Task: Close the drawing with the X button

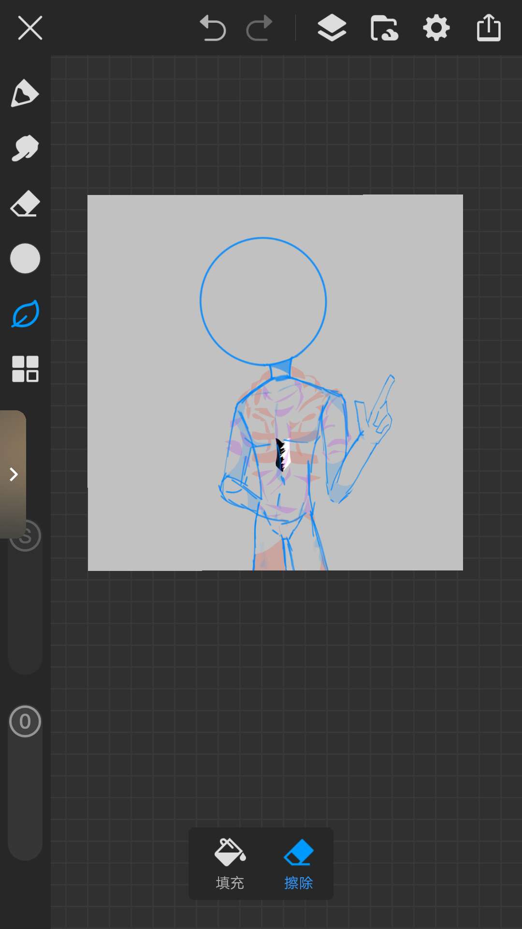Action: (x=30, y=28)
